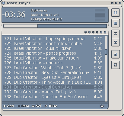Open the Add menu in playlist footer
Screen dimensions: 124x116
click(x=9, y=106)
